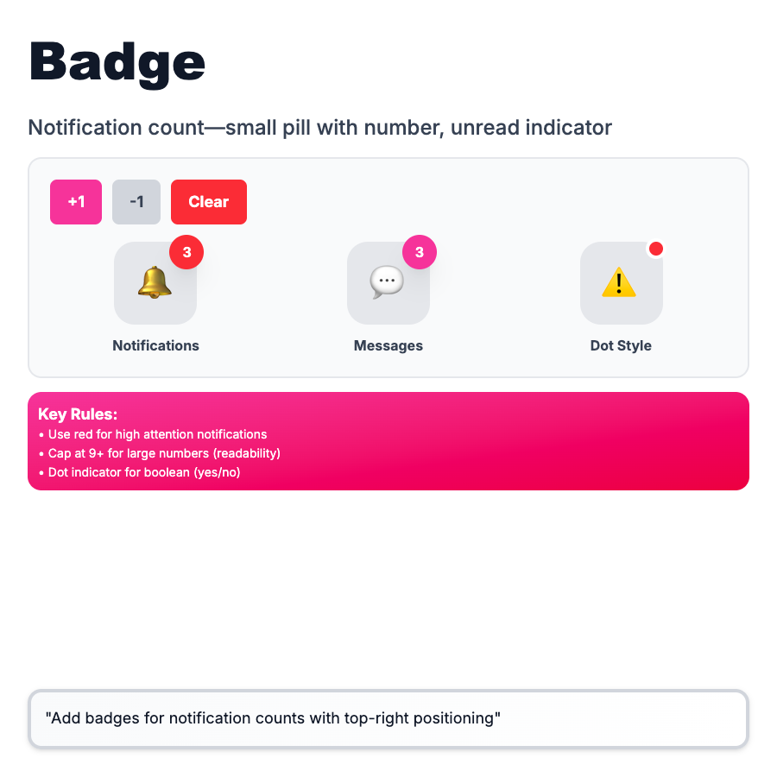The image size is (777, 777).
Task: Open the speech bubble messages icon
Action: (x=388, y=284)
